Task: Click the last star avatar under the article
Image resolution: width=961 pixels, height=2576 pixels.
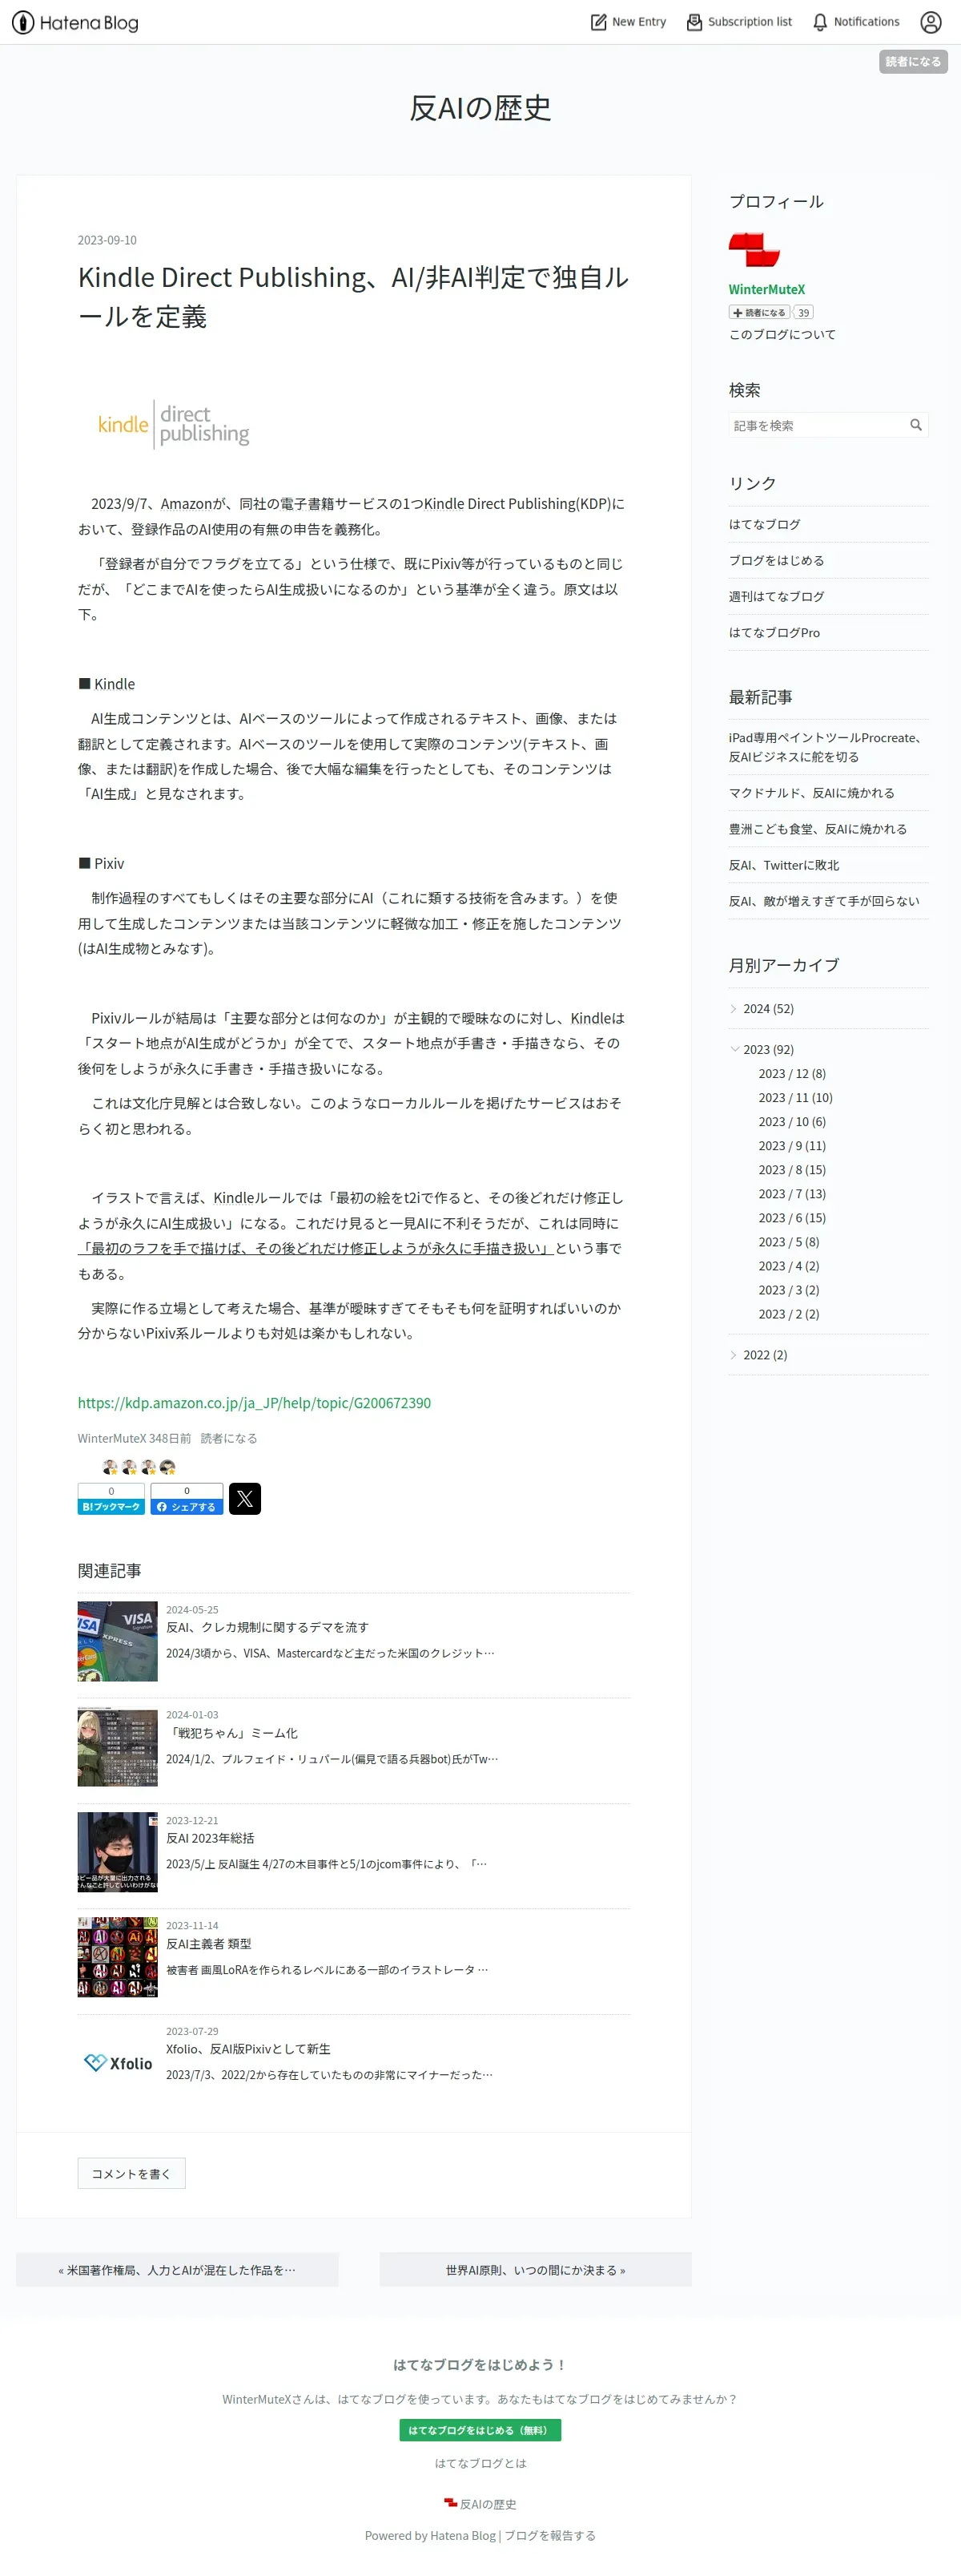Action: 168,1467
